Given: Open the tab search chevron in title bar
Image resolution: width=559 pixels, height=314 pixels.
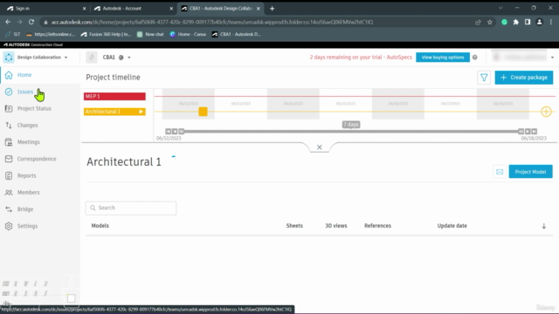Looking at the screenshot, I should (500, 8).
